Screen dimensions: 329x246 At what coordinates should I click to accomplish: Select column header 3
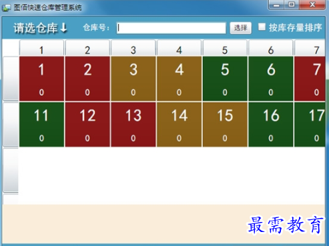133,48
